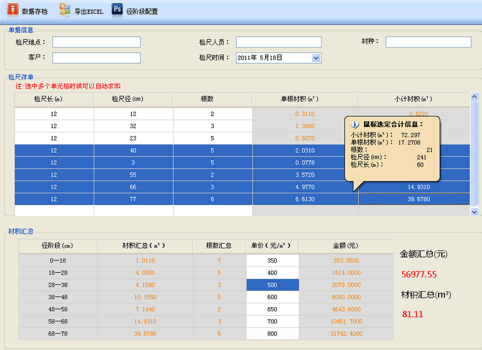
Task: Focus the 检尺人员 input box
Action: 278,42
